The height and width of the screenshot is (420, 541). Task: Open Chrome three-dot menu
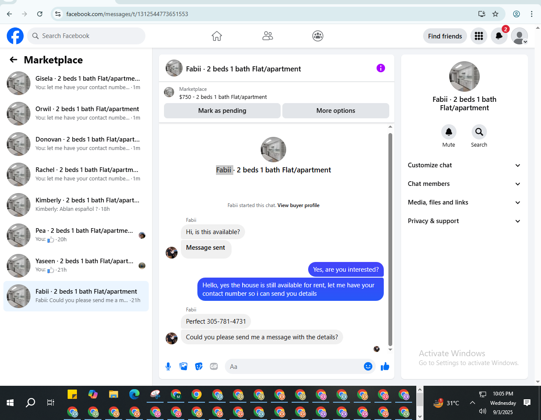point(532,14)
